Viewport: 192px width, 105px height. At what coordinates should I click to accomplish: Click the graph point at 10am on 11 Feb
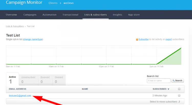point(56,64)
